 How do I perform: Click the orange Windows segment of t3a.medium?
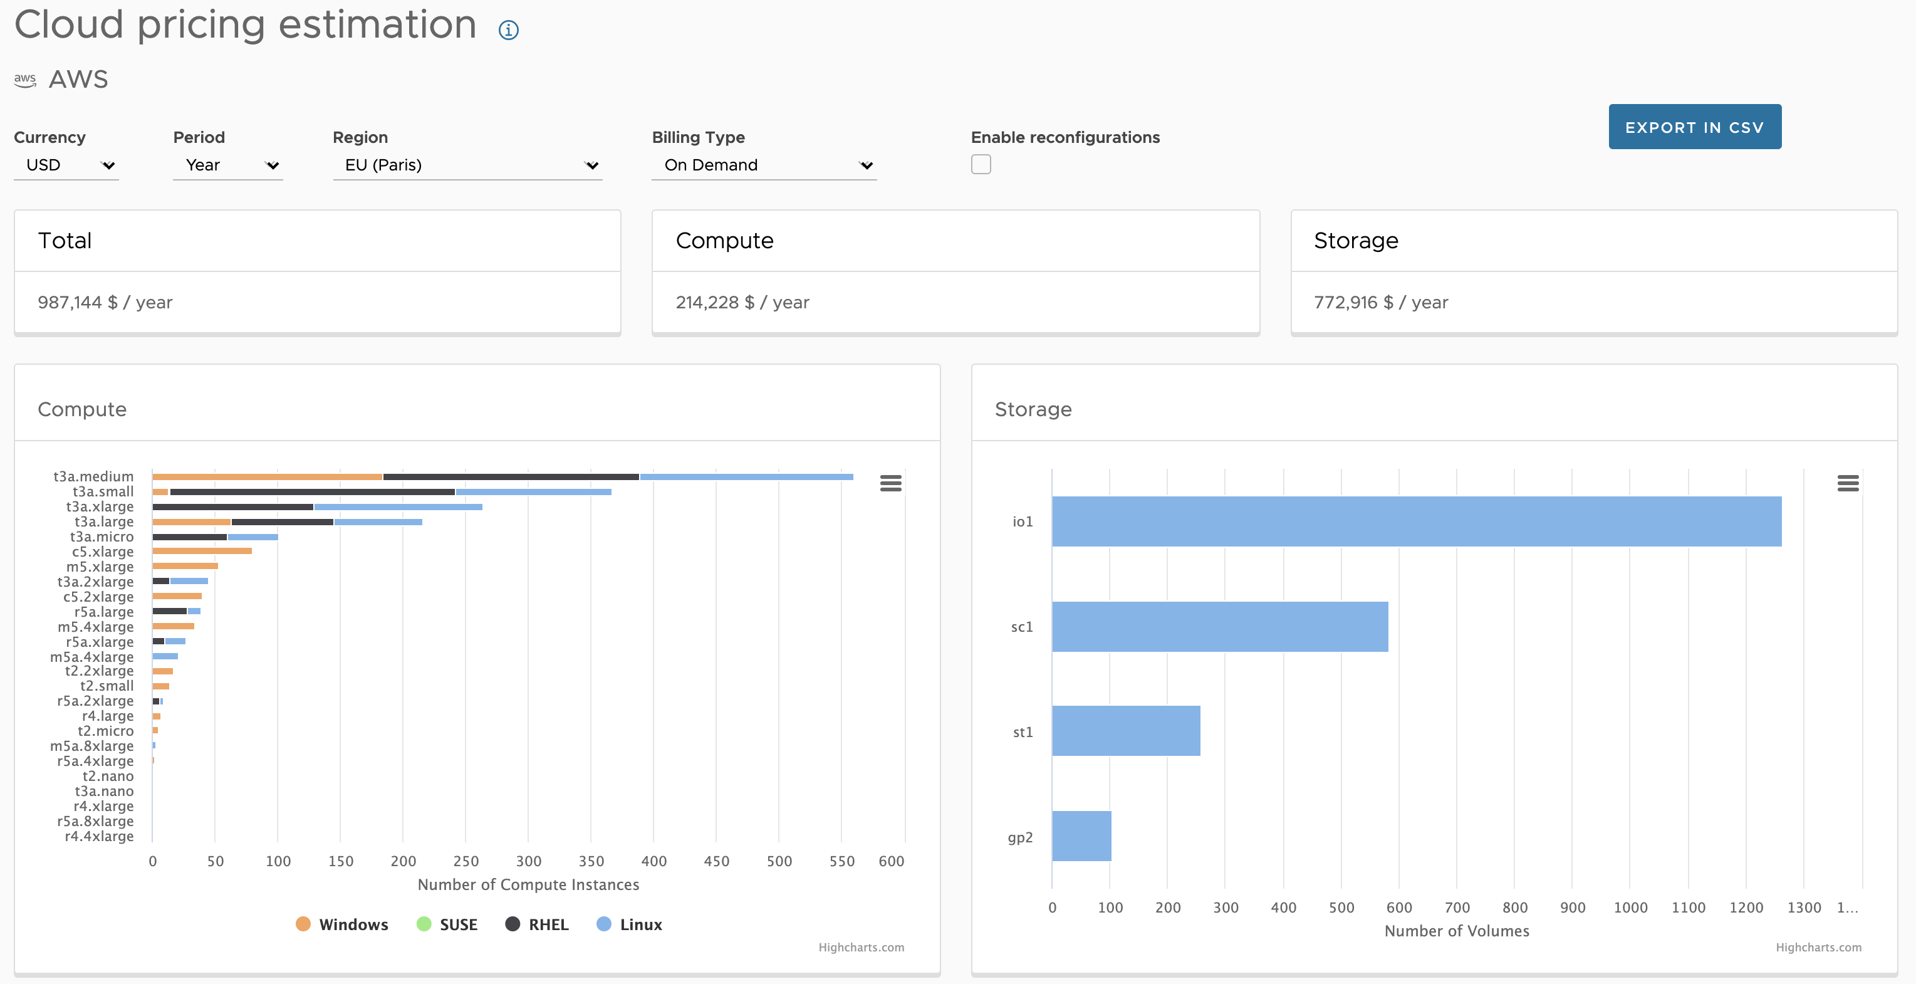coord(267,477)
